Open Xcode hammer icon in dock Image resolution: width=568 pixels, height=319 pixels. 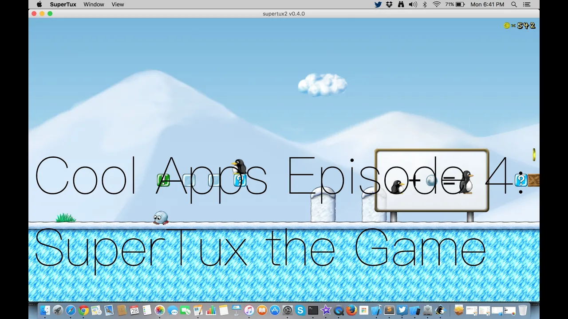(x=376, y=310)
